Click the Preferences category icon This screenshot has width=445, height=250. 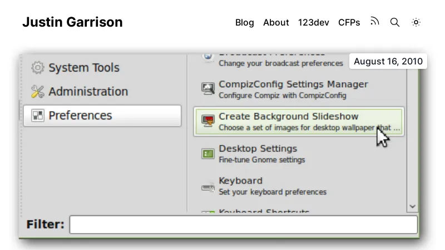tap(38, 116)
